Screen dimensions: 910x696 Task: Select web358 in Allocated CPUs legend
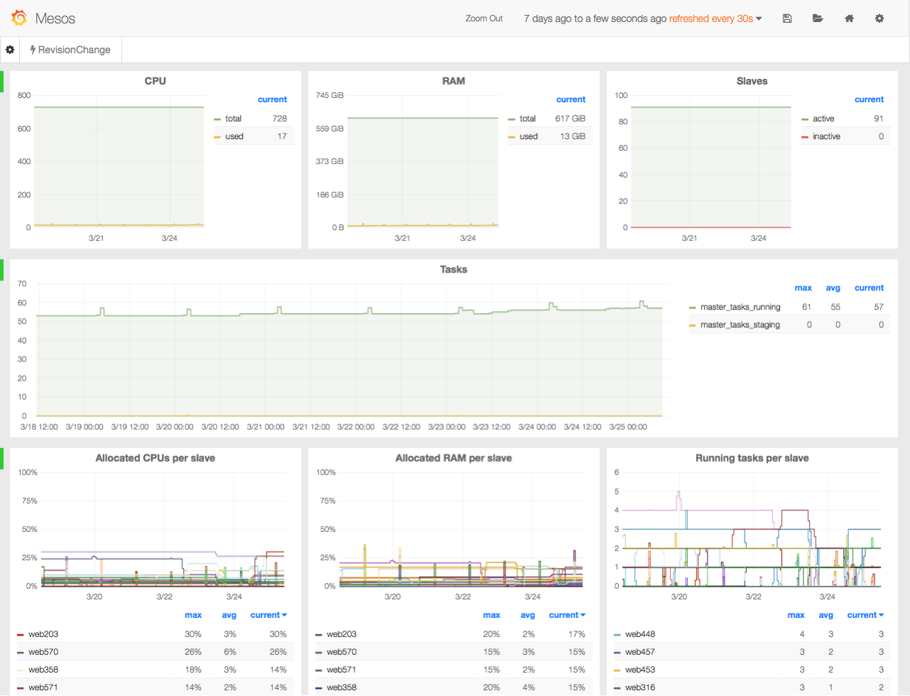43,670
